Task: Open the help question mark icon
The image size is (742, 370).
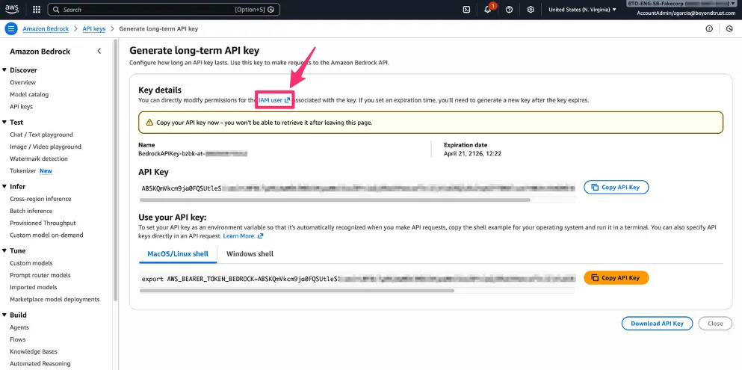Action: coord(509,10)
